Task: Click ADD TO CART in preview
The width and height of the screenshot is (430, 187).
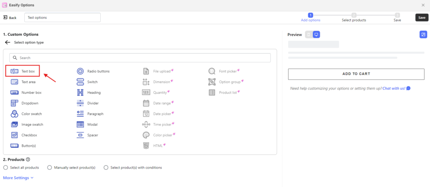Action: pos(356,74)
